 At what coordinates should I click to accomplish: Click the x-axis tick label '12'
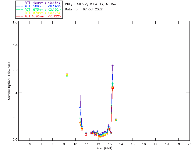pyautogui.click(x=98, y=144)
